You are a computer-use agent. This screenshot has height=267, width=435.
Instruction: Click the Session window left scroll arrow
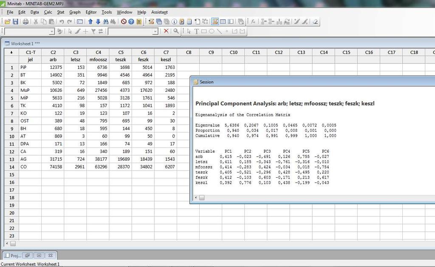(196, 198)
